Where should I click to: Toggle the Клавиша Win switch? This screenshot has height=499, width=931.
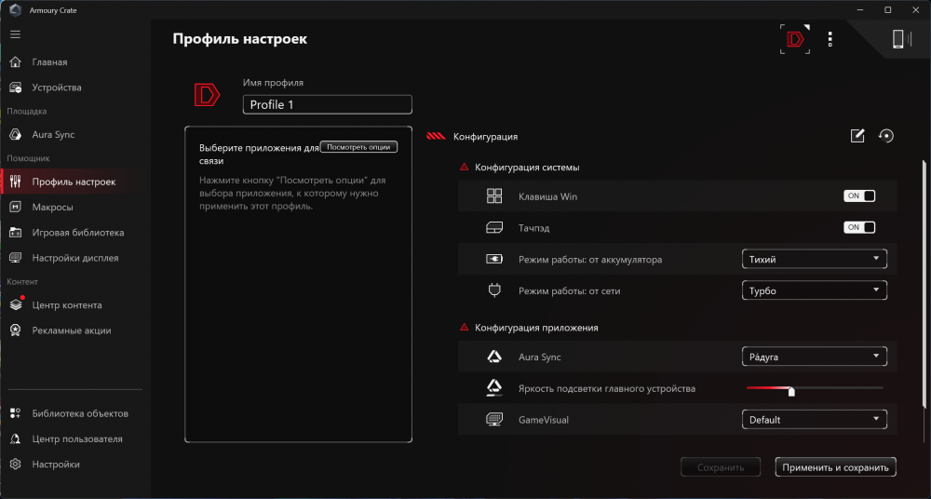[x=859, y=196]
